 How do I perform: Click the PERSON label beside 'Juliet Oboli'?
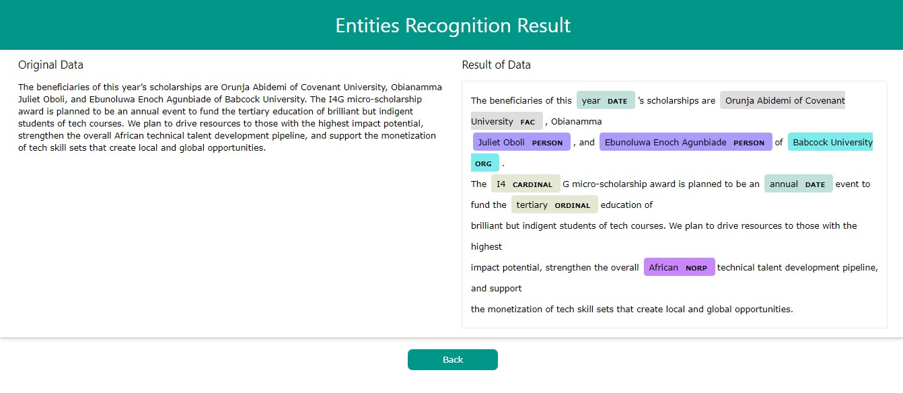(547, 143)
